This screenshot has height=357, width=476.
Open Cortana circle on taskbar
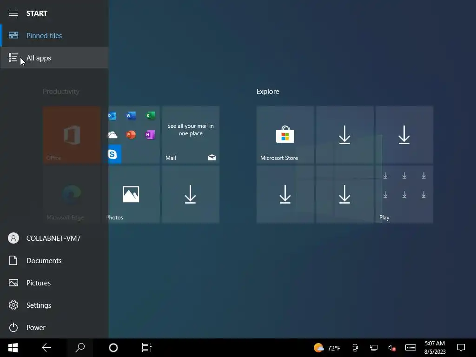(113, 348)
